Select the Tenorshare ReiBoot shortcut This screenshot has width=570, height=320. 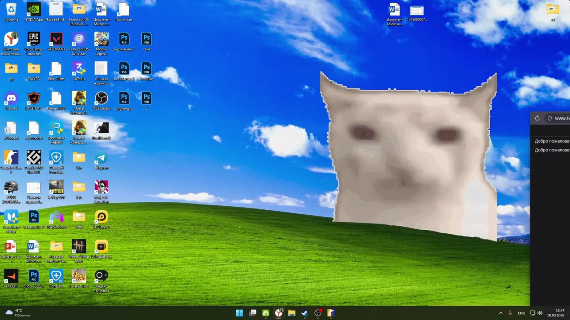tap(56, 133)
